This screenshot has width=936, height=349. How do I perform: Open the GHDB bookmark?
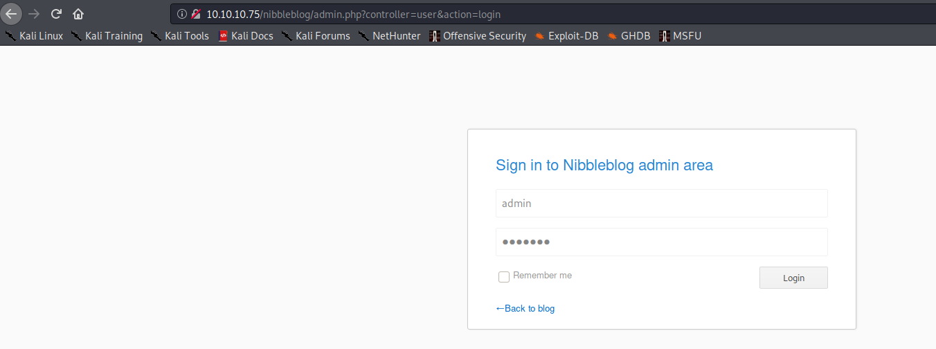point(629,36)
